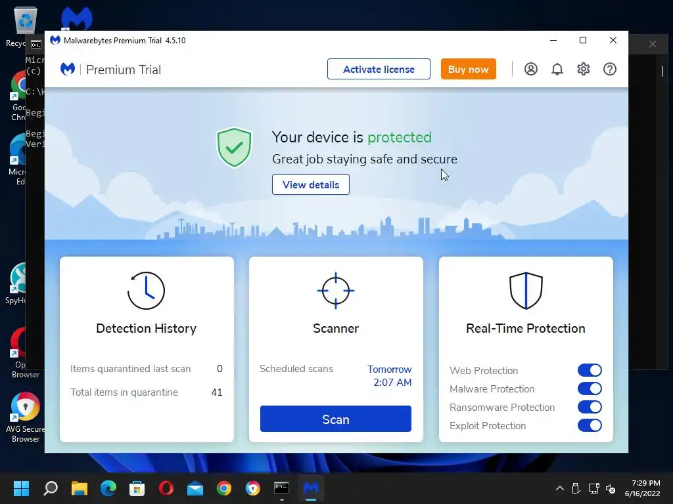
Task: Click the Malwarebytes title bar logo
Action: (55, 40)
